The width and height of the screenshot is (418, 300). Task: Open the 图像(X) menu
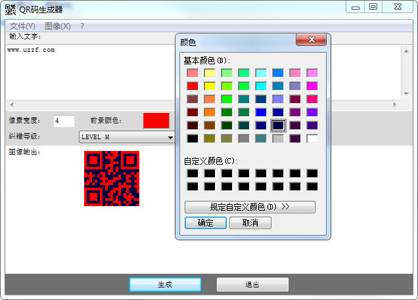pos(58,26)
